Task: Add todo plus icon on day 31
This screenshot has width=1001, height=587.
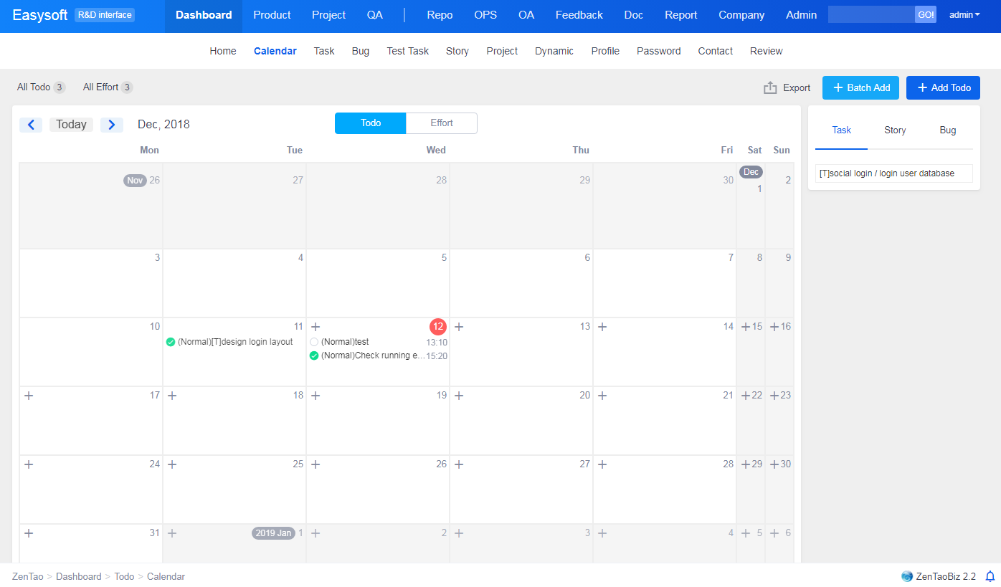Action: pos(29,533)
